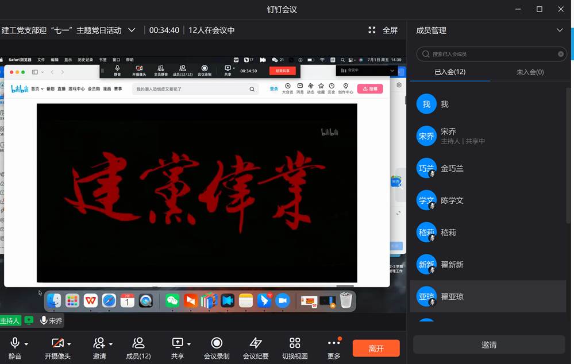Click the 邀请 icon in the bottom toolbar
This screenshot has width=574, height=364.
99,343
